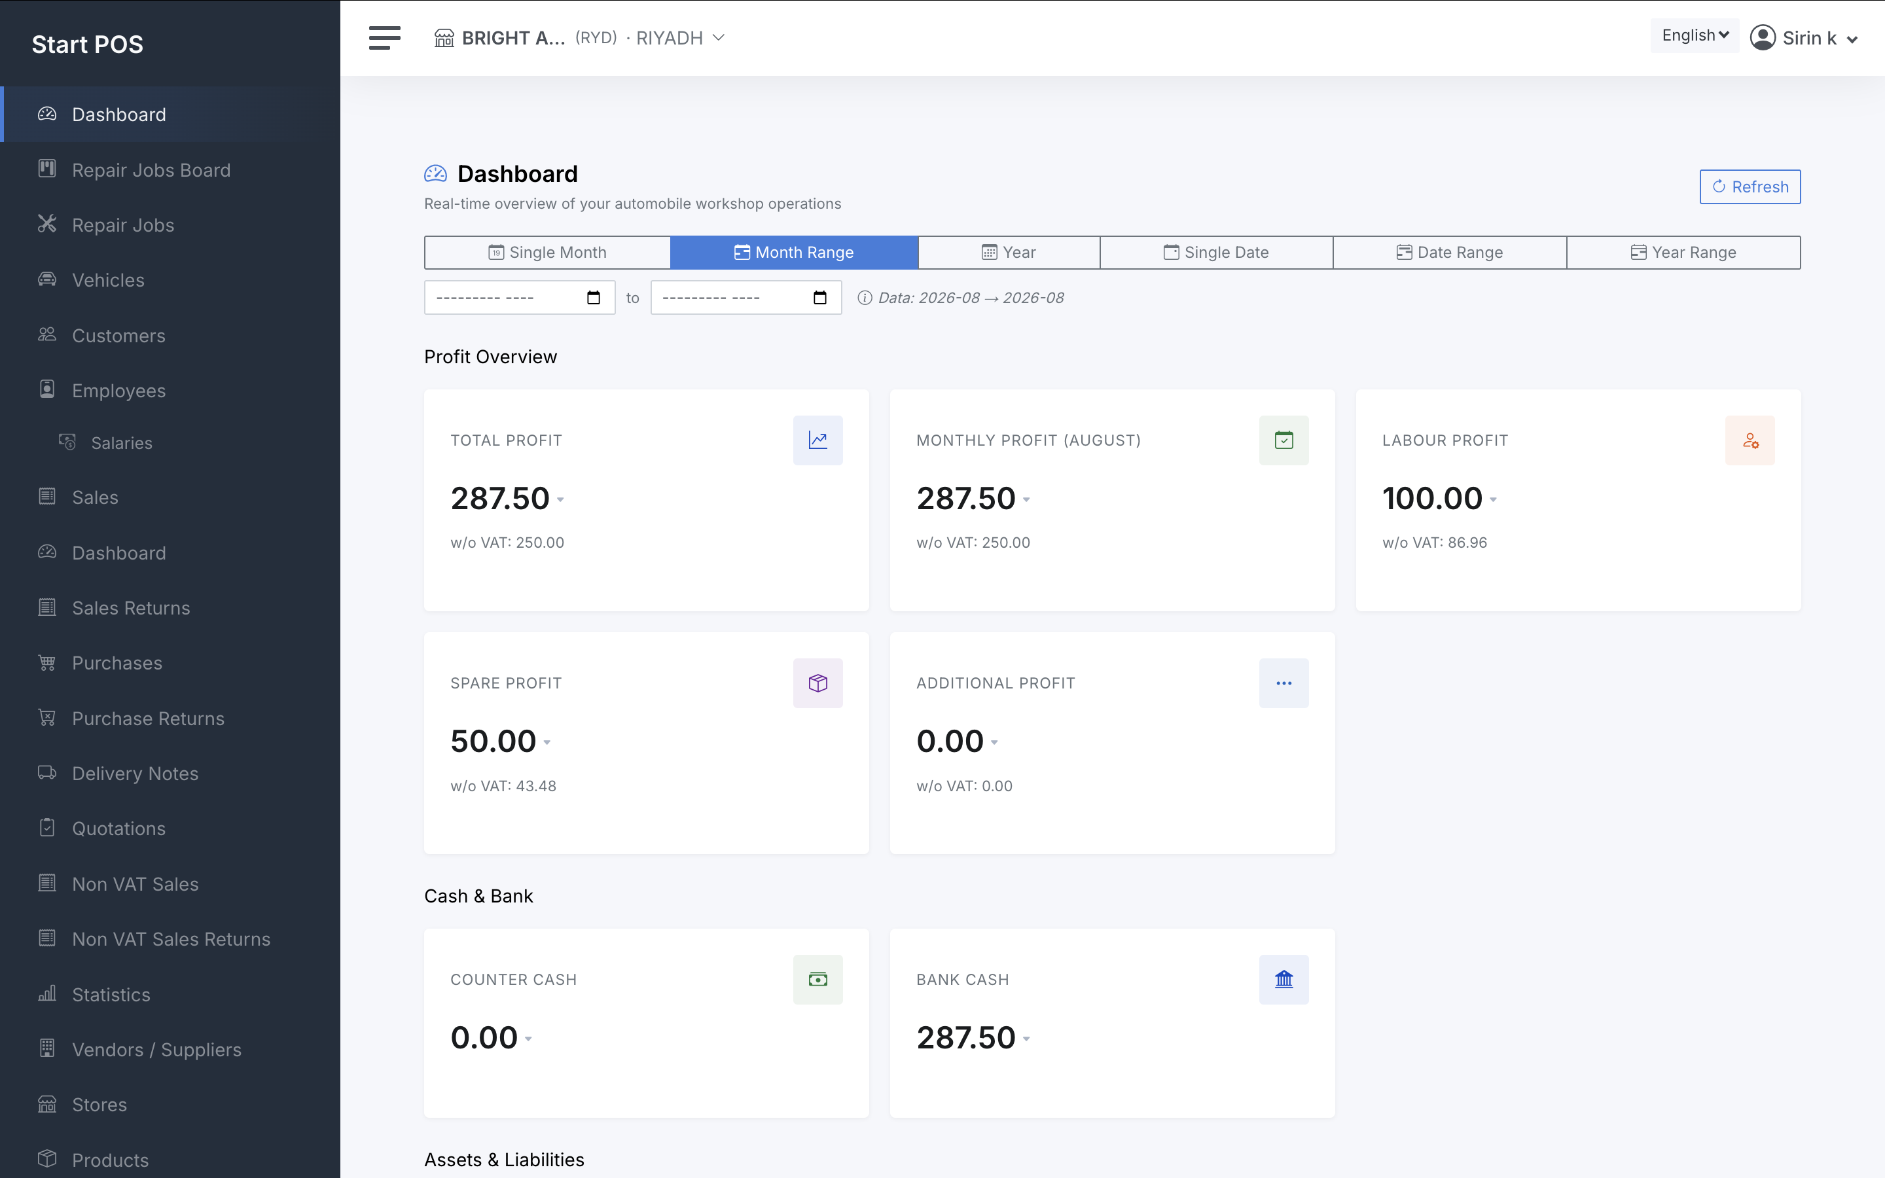Open the end month calendar picker icon
Viewport: 1885px width, 1178px height.
[819, 298]
